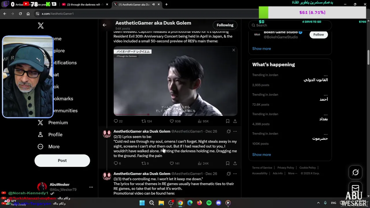Screen dimensions: 370x208
Task: Reply to the video post with 22 replies
Action: pos(118,121)
